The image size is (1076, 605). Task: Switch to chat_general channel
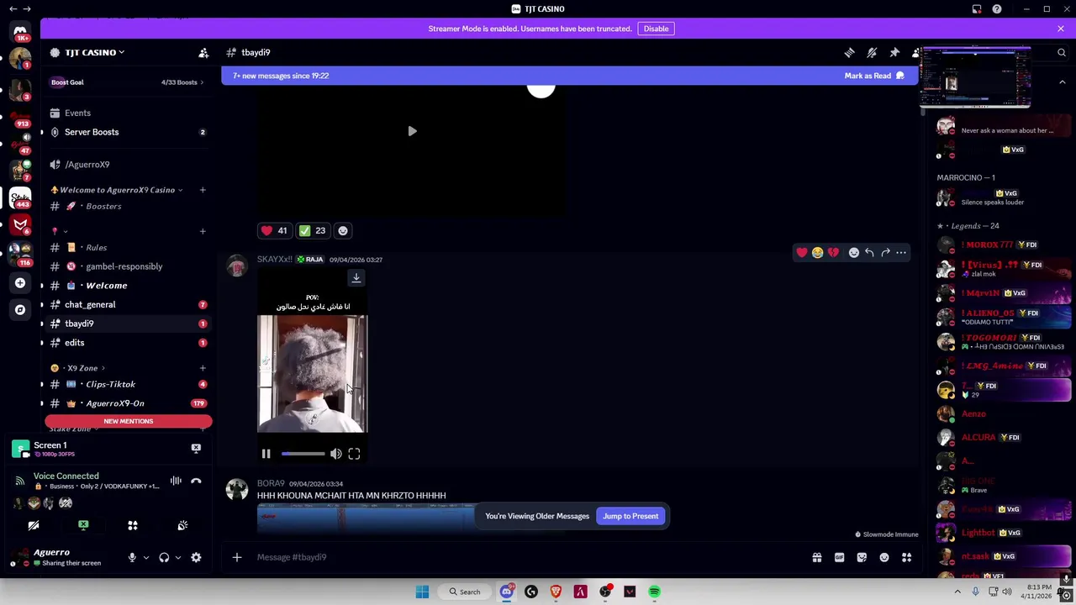tap(129, 304)
